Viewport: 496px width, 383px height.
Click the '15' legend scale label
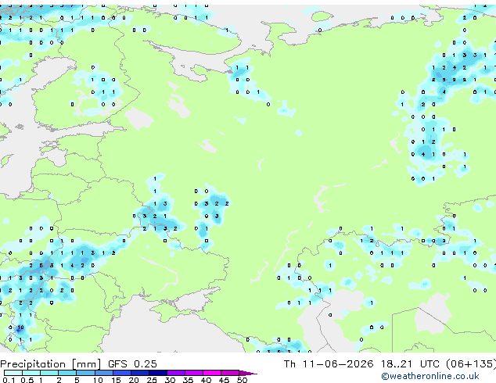point(116,380)
